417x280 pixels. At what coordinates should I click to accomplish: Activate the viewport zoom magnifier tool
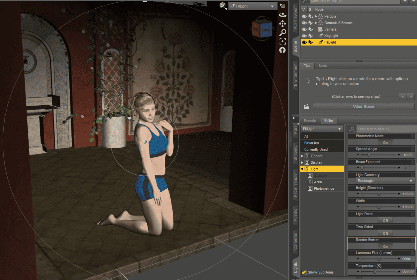point(282,33)
